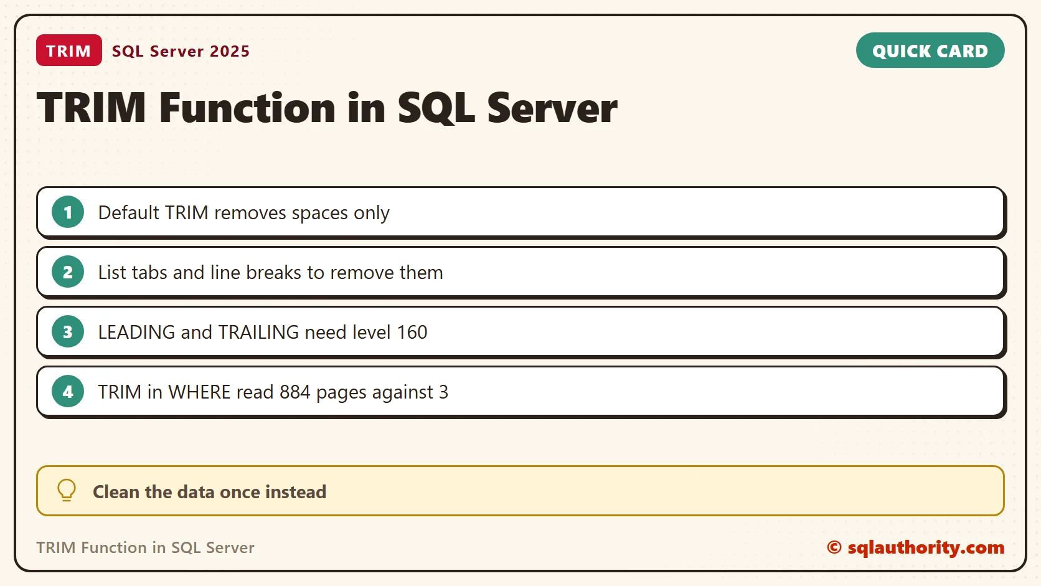This screenshot has width=1041, height=586.
Task: Click the "SQL Server 2025" label
Action: 181,51
